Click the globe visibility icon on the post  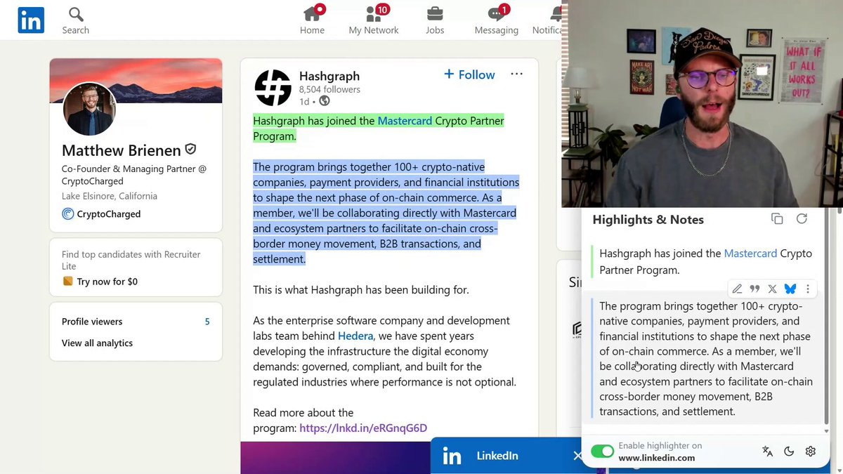point(325,101)
